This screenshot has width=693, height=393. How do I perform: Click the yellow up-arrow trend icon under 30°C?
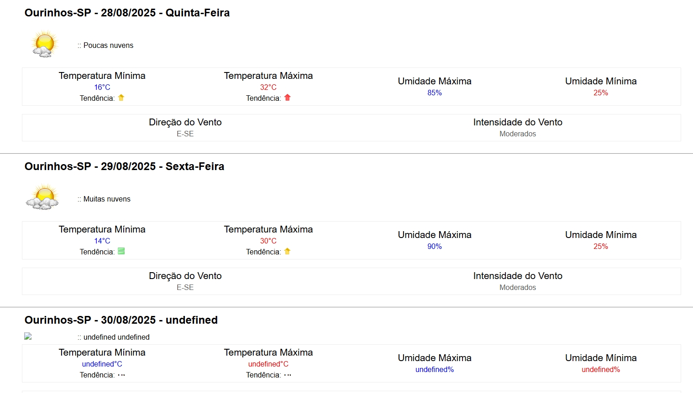[287, 251]
